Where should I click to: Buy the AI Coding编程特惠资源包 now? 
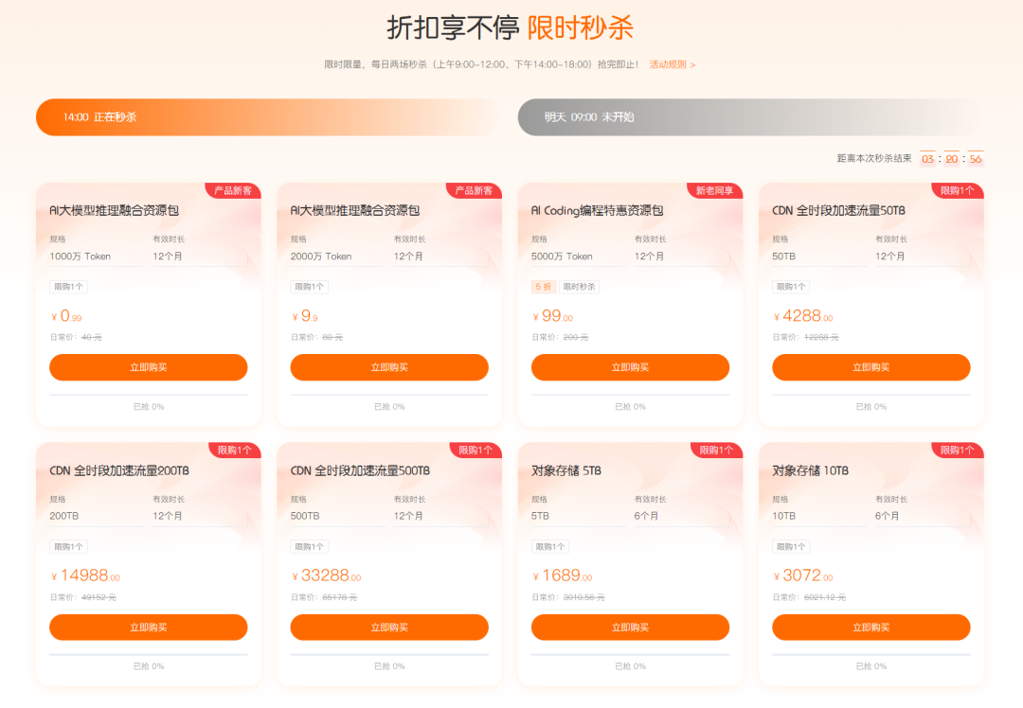tap(630, 367)
